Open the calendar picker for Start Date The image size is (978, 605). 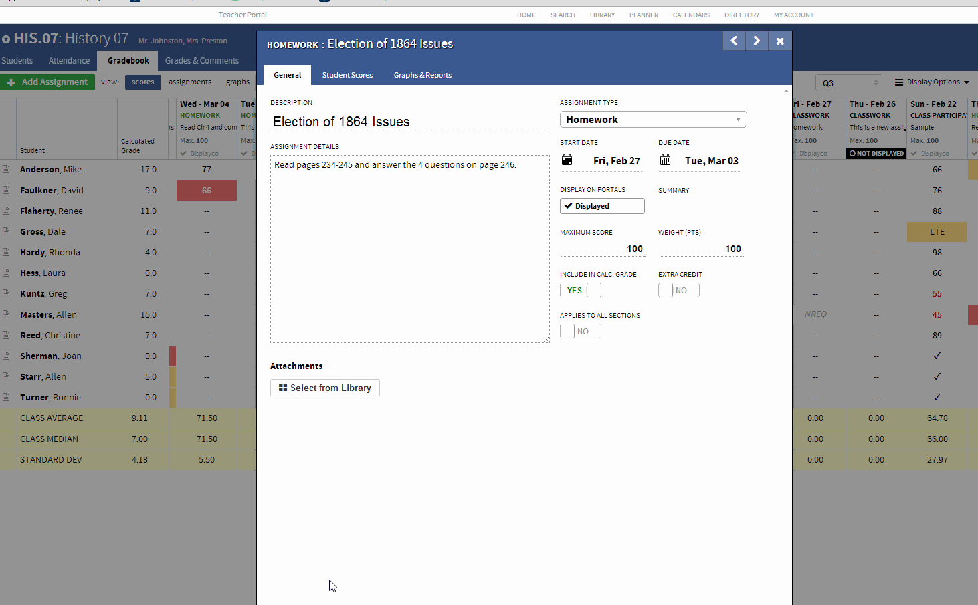(x=567, y=160)
